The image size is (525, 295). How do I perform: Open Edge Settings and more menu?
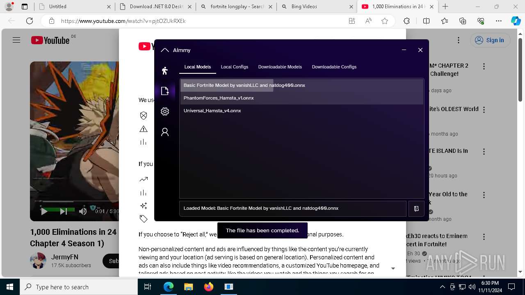(499, 21)
